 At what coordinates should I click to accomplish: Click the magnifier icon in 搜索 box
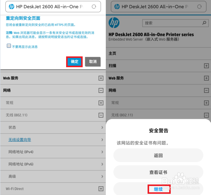(204, 23)
